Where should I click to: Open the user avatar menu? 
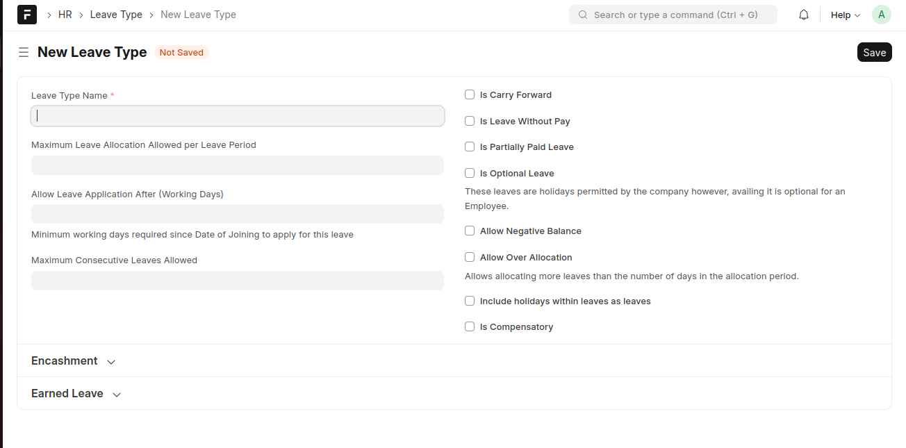click(882, 15)
